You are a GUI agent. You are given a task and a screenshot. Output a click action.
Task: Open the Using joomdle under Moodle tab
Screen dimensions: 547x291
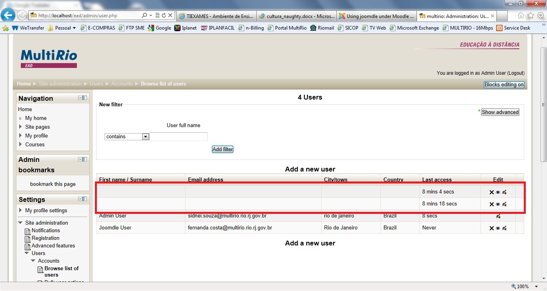[x=376, y=16]
